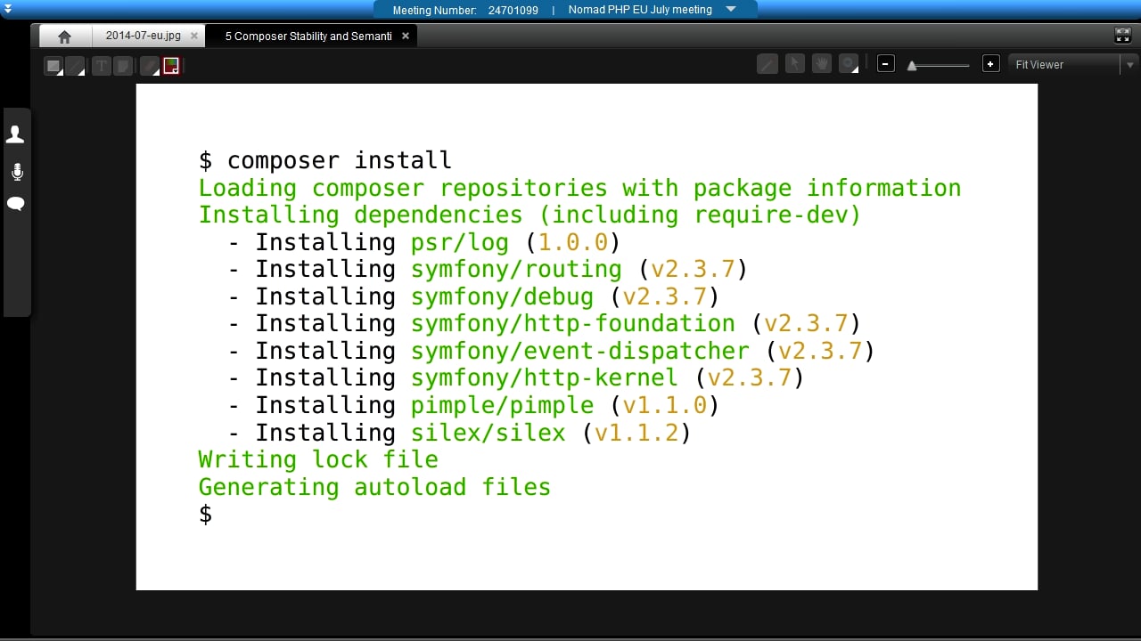Click the psr/log package name
Viewport: 1141px width, 641px height.
460,243
